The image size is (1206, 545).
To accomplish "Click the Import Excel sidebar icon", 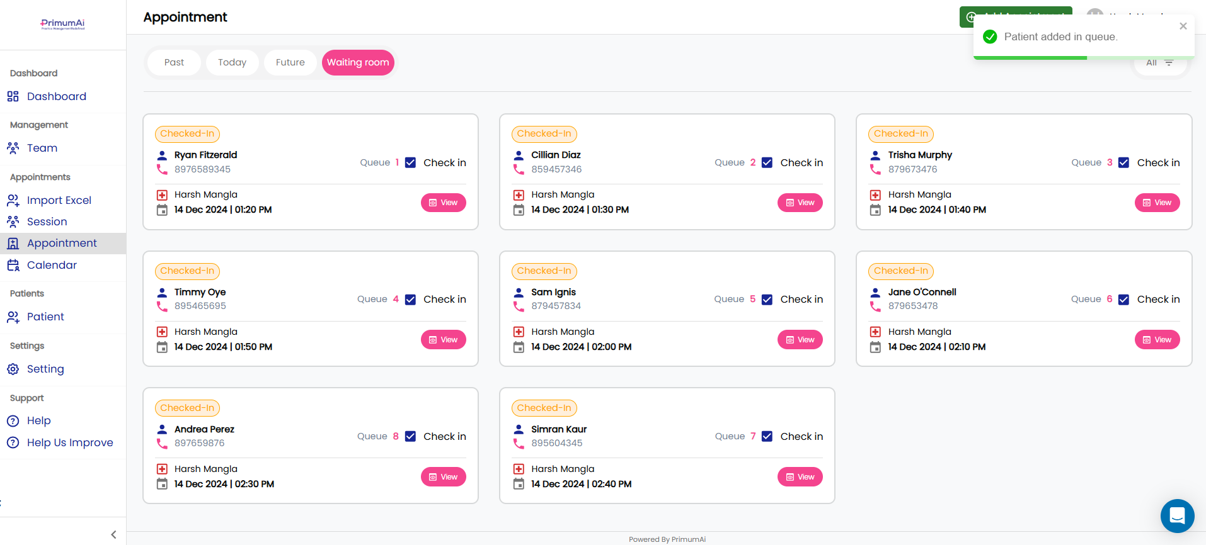I will click(x=13, y=200).
